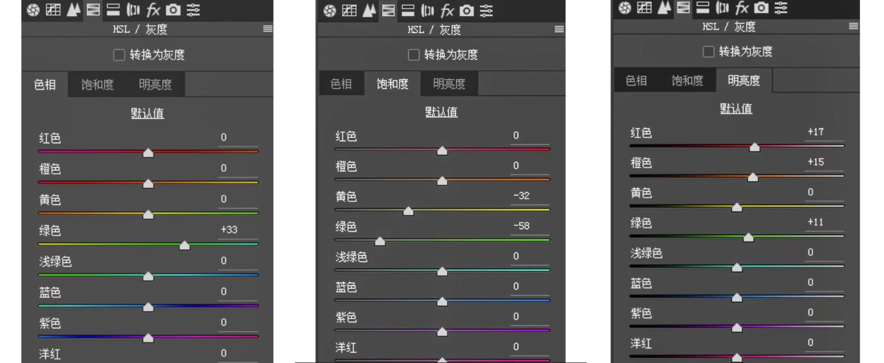Image resolution: width=884 pixels, height=363 pixels.
Task: Open Split Toning icon in right panel
Action: (x=703, y=7)
